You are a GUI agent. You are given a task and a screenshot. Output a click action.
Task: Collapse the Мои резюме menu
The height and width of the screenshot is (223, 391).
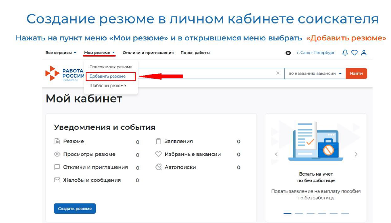pos(99,53)
